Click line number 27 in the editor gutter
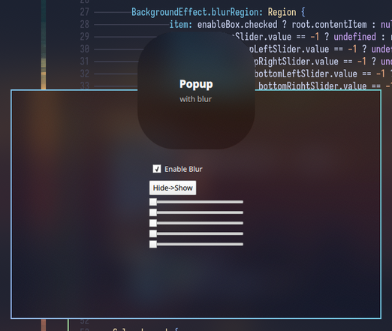The width and height of the screenshot is (392, 331). (x=85, y=12)
